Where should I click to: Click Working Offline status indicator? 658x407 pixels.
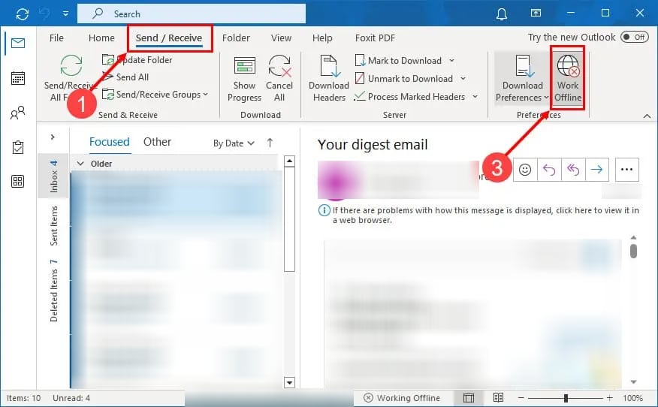[x=402, y=398]
